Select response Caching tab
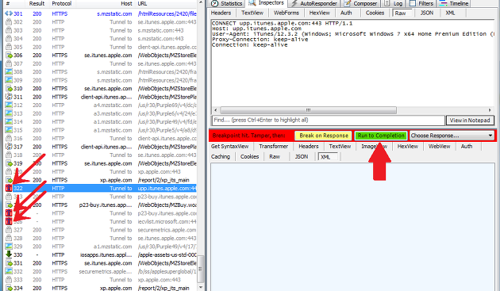This screenshot has height=291, width=500. pos(221,156)
